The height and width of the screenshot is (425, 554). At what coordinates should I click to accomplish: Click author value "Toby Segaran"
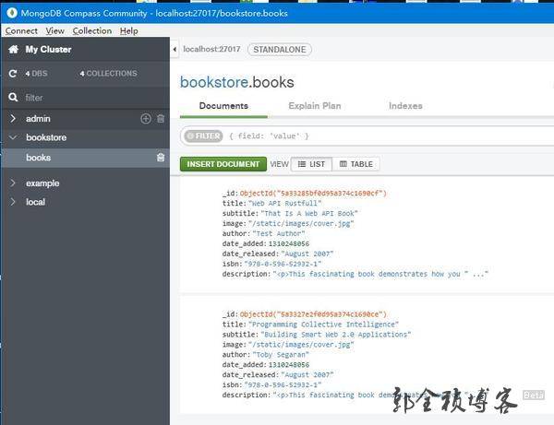click(281, 354)
